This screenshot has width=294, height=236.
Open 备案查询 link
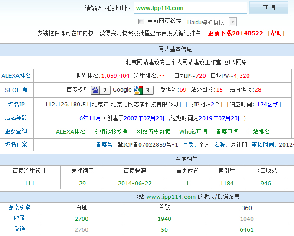point(227,132)
